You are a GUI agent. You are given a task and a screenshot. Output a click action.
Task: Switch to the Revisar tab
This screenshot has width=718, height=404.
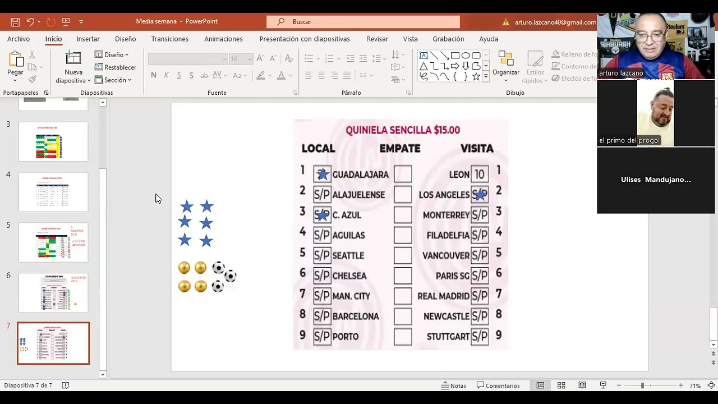click(377, 39)
